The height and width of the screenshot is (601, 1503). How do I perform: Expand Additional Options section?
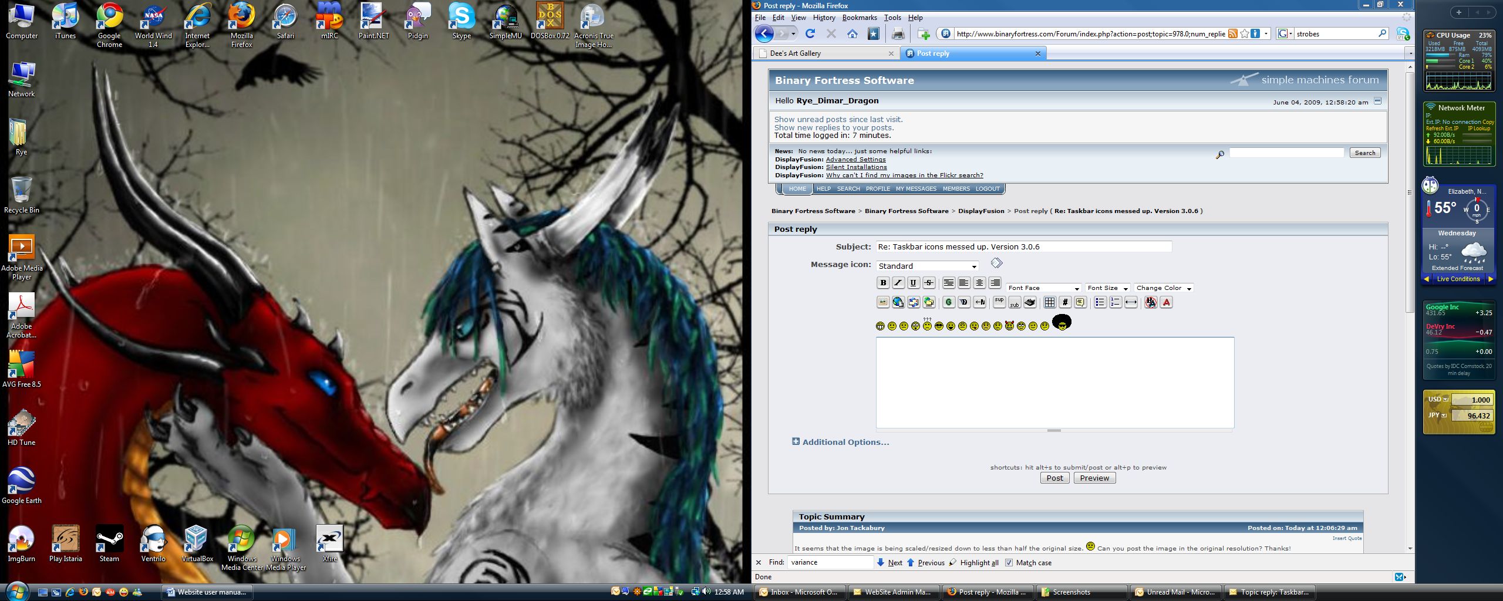tap(840, 442)
